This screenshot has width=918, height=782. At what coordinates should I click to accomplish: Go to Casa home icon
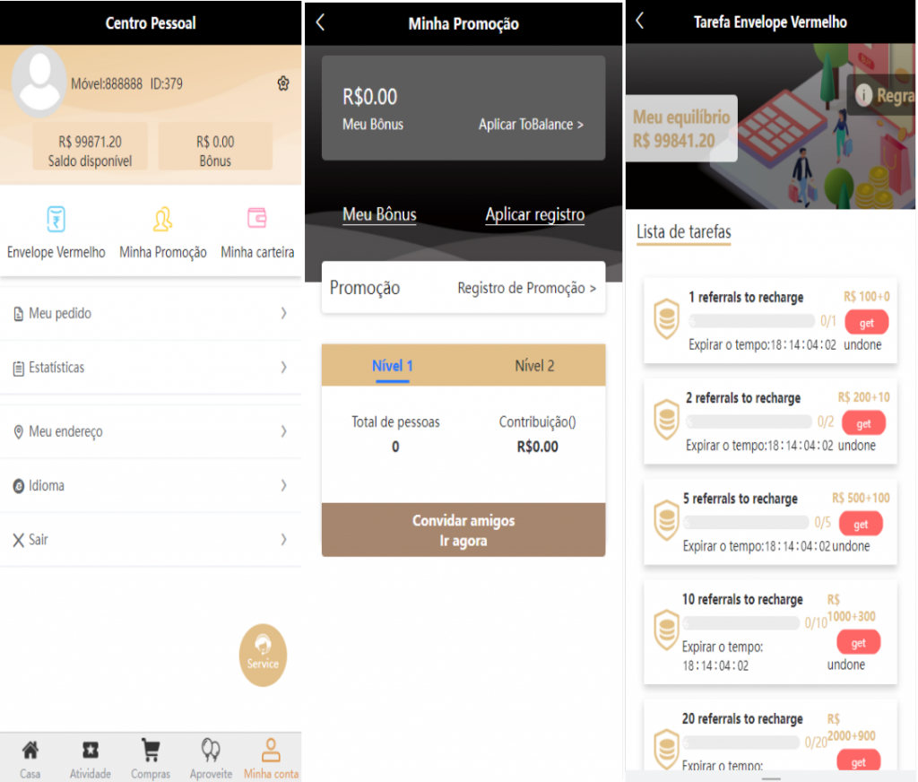click(x=30, y=750)
